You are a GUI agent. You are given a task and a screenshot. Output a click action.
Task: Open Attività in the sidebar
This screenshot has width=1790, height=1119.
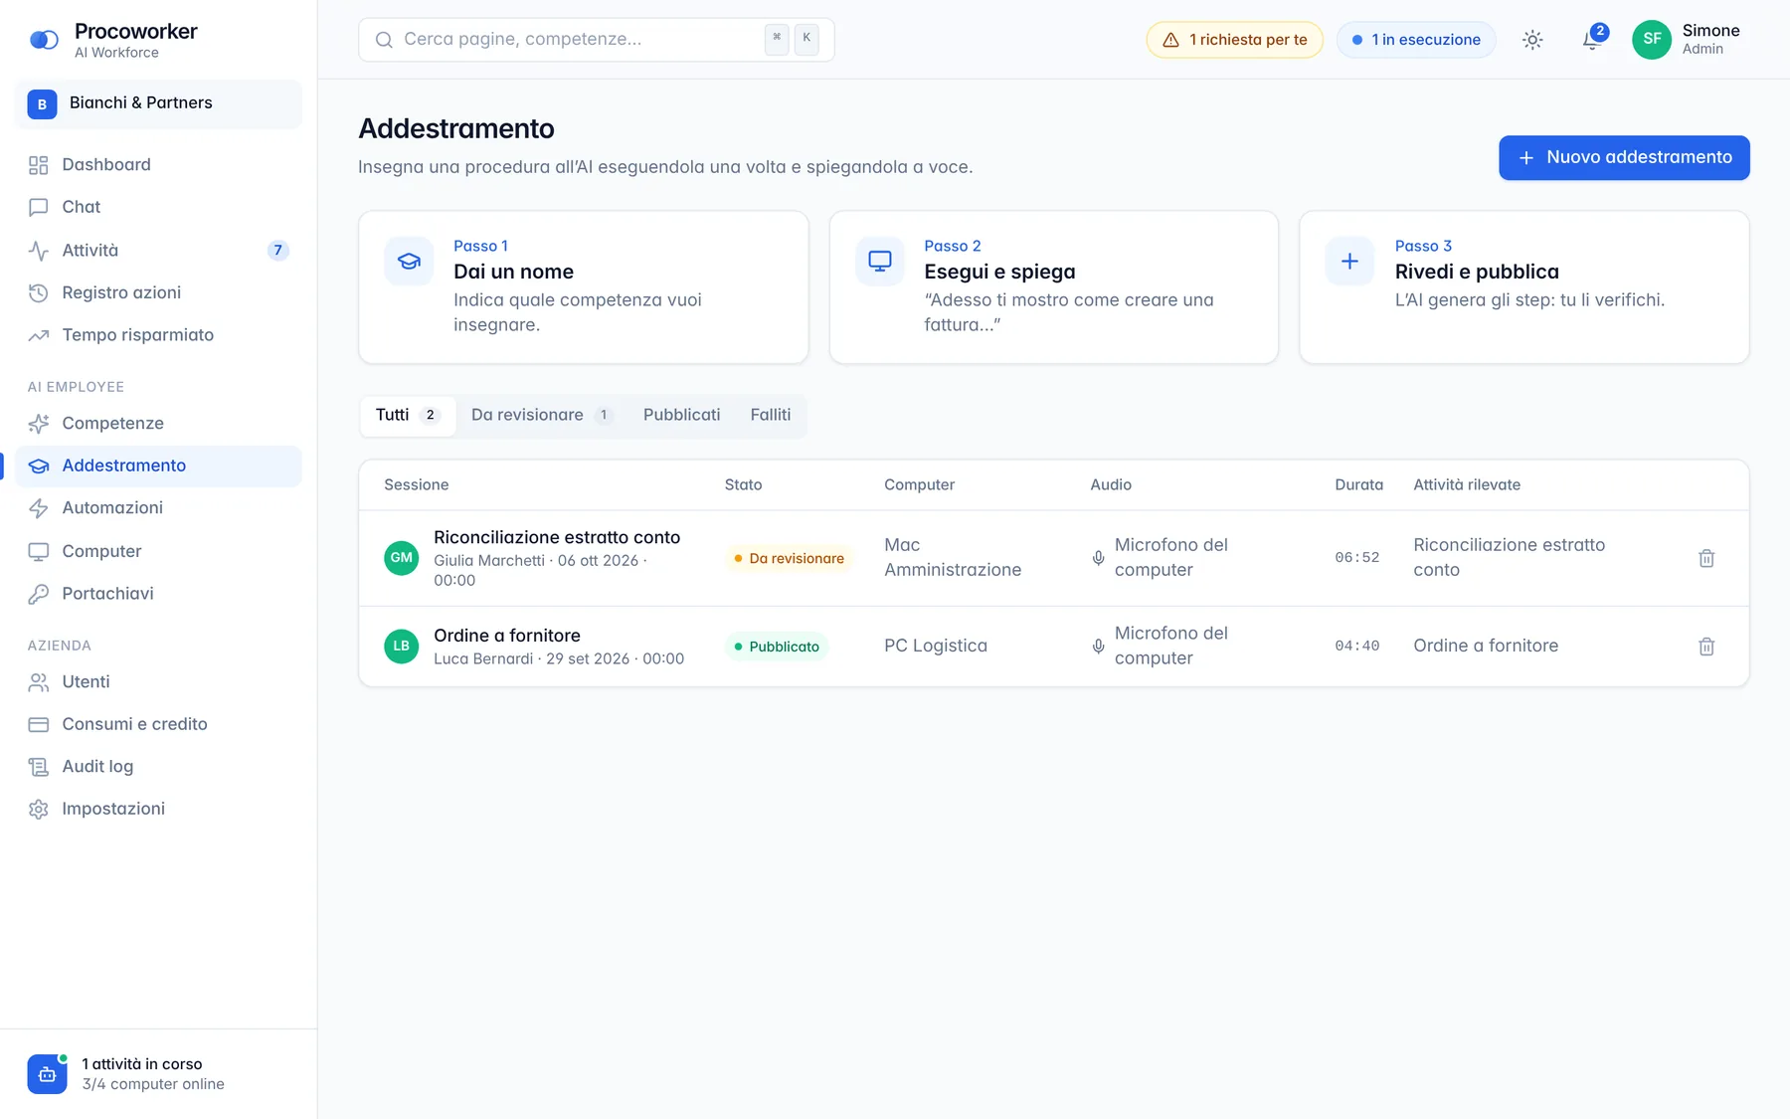tap(158, 251)
